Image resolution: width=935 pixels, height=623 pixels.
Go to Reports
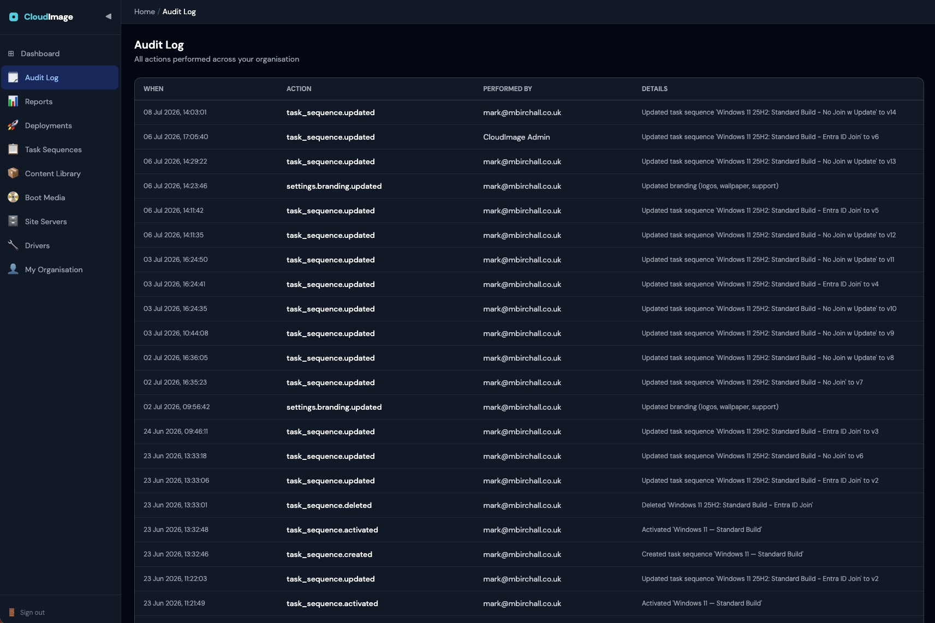pos(60,101)
